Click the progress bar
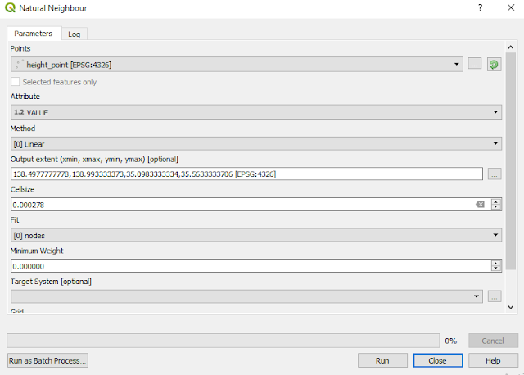The image size is (524, 375). pyautogui.click(x=223, y=341)
